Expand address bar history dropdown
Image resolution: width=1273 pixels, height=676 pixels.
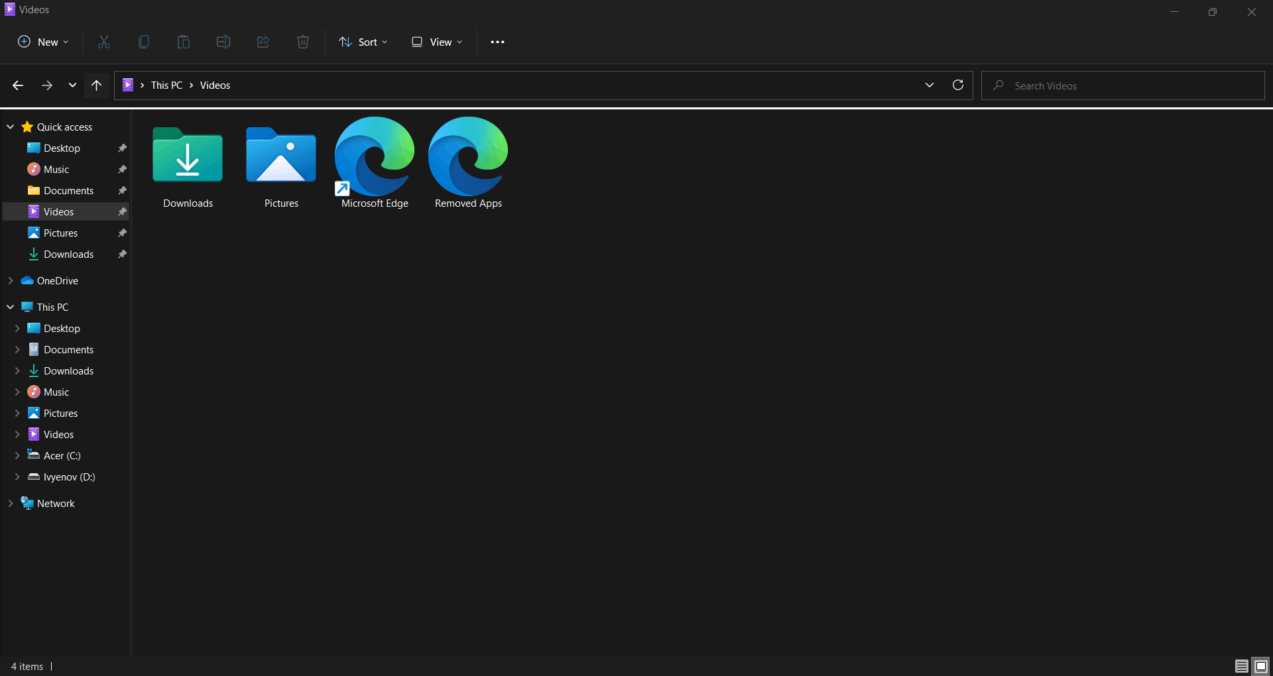pos(930,85)
